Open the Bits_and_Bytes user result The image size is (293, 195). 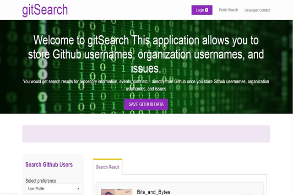(153, 192)
